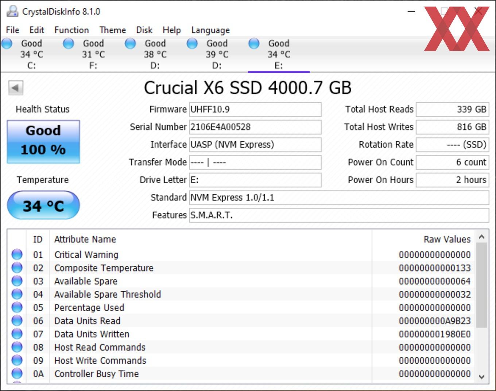Click status icon for Host Write Commands

17,360
